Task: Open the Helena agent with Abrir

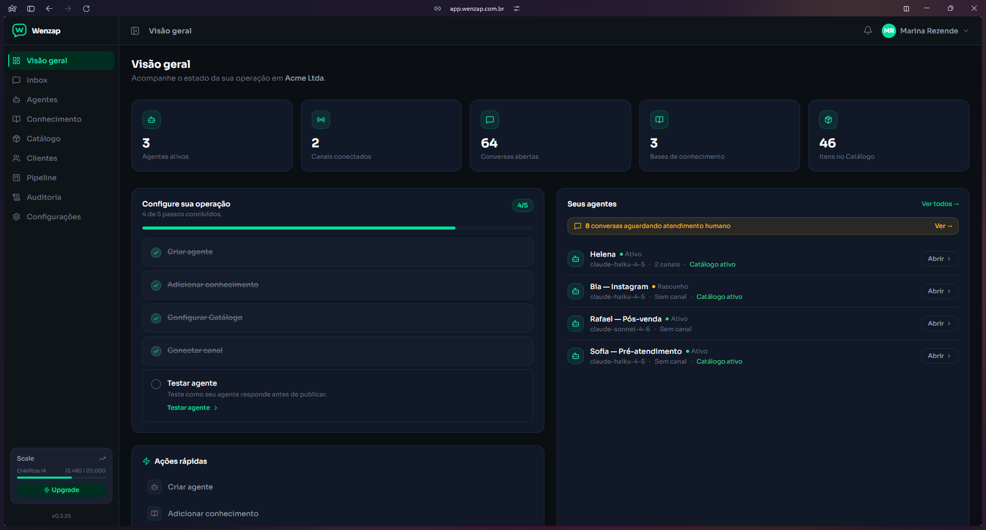Action: coord(939,259)
